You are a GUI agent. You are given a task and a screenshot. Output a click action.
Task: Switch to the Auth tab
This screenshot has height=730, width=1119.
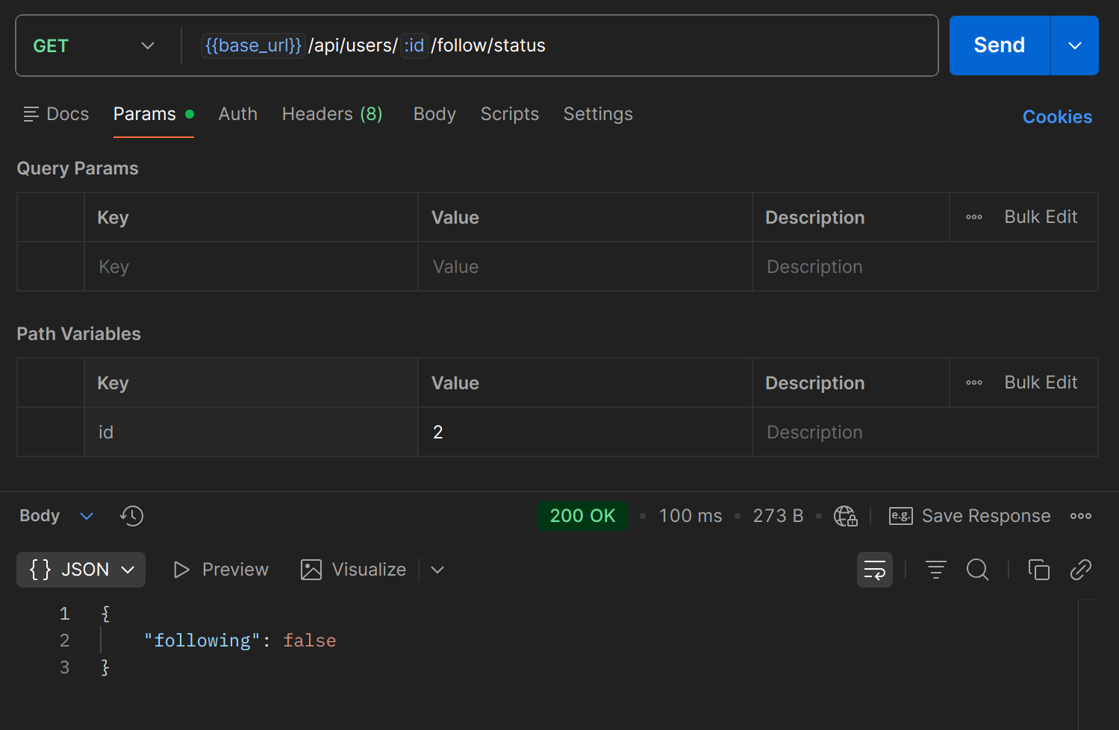click(x=237, y=114)
